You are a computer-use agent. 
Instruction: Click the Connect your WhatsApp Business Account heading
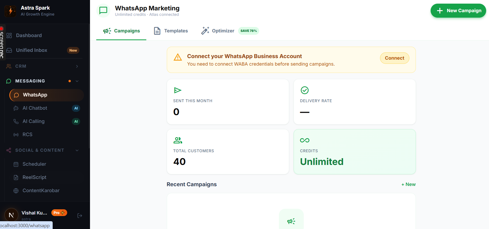pyautogui.click(x=244, y=56)
